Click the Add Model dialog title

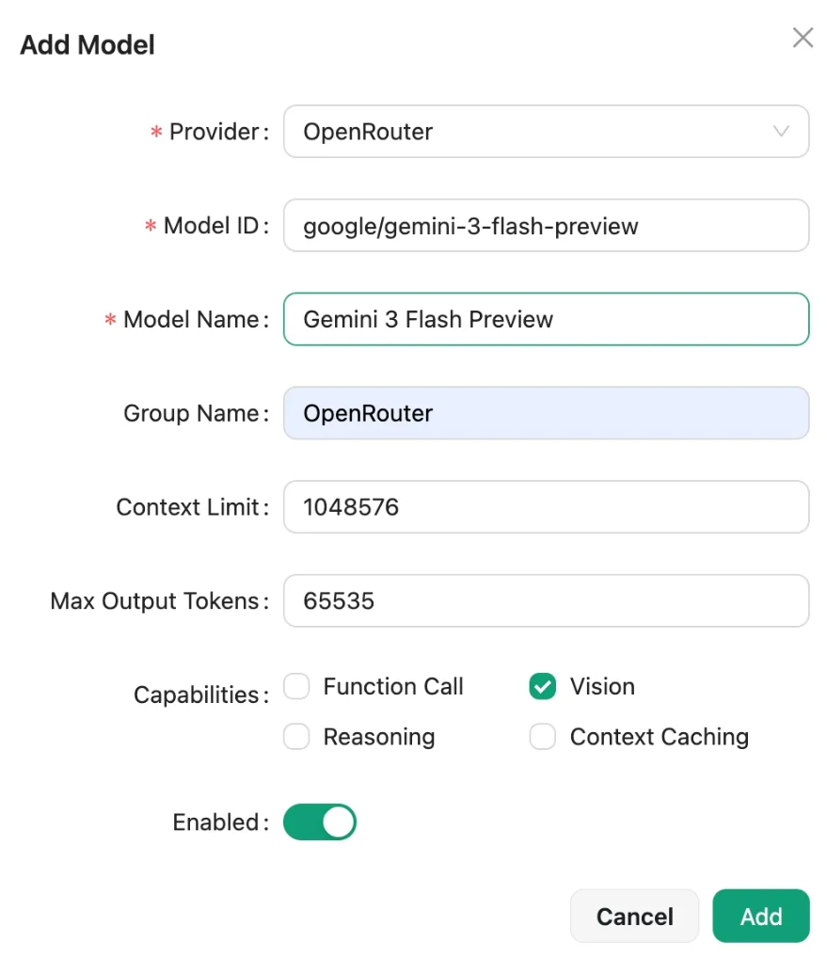point(87,44)
